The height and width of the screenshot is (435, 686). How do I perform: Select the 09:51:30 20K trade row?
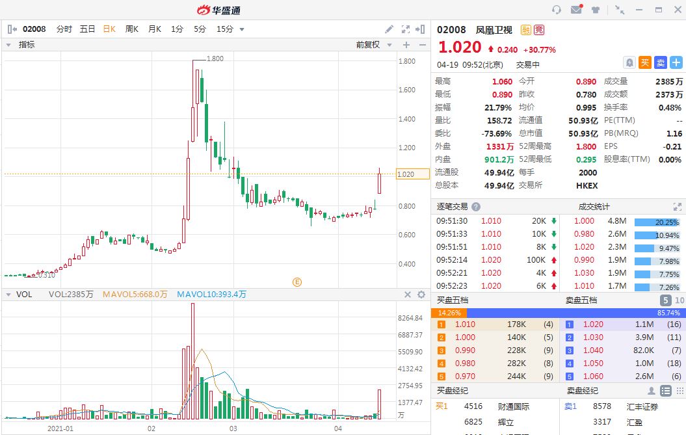[x=497, y=221]
